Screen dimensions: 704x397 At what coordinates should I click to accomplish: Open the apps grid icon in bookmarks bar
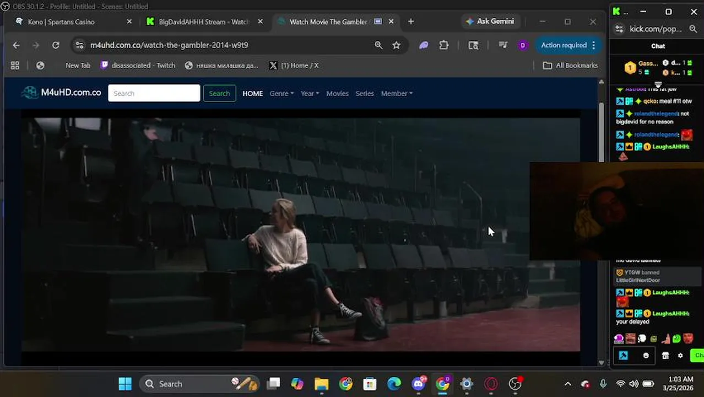(15, 65)
